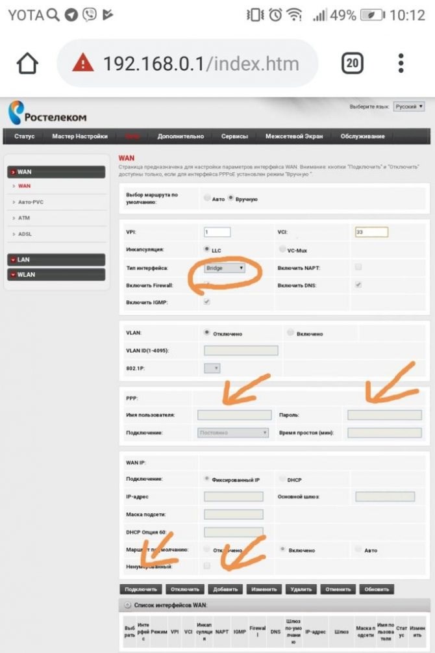Tap the browser home icon
Screen dimensions: 435x653
[x=27, y=64]
